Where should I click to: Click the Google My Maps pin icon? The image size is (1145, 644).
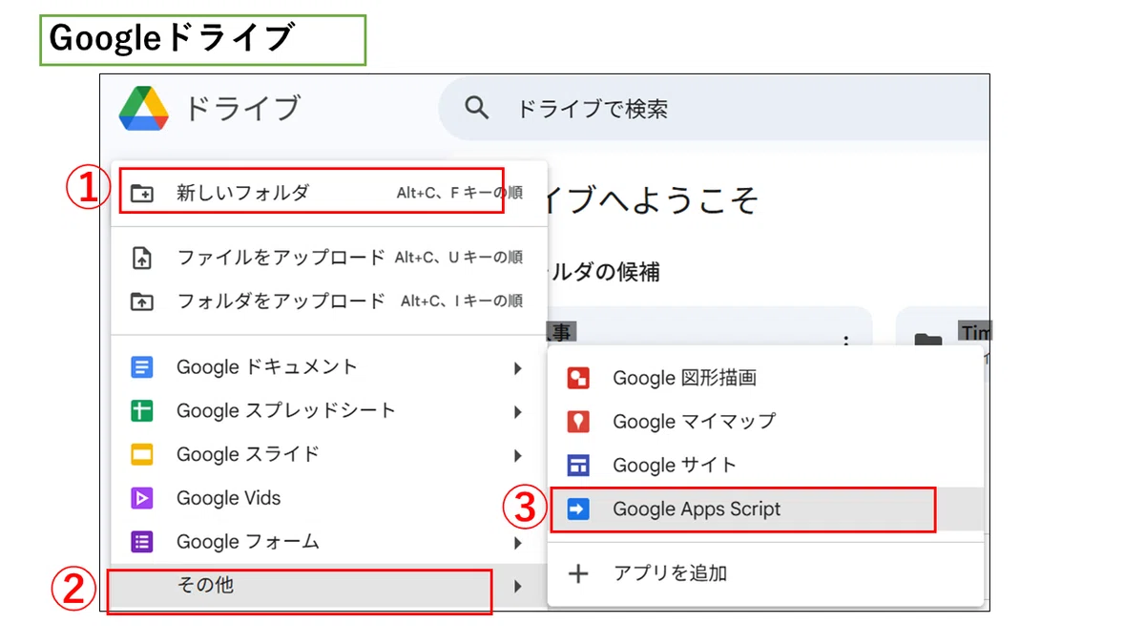pos(578,422)
